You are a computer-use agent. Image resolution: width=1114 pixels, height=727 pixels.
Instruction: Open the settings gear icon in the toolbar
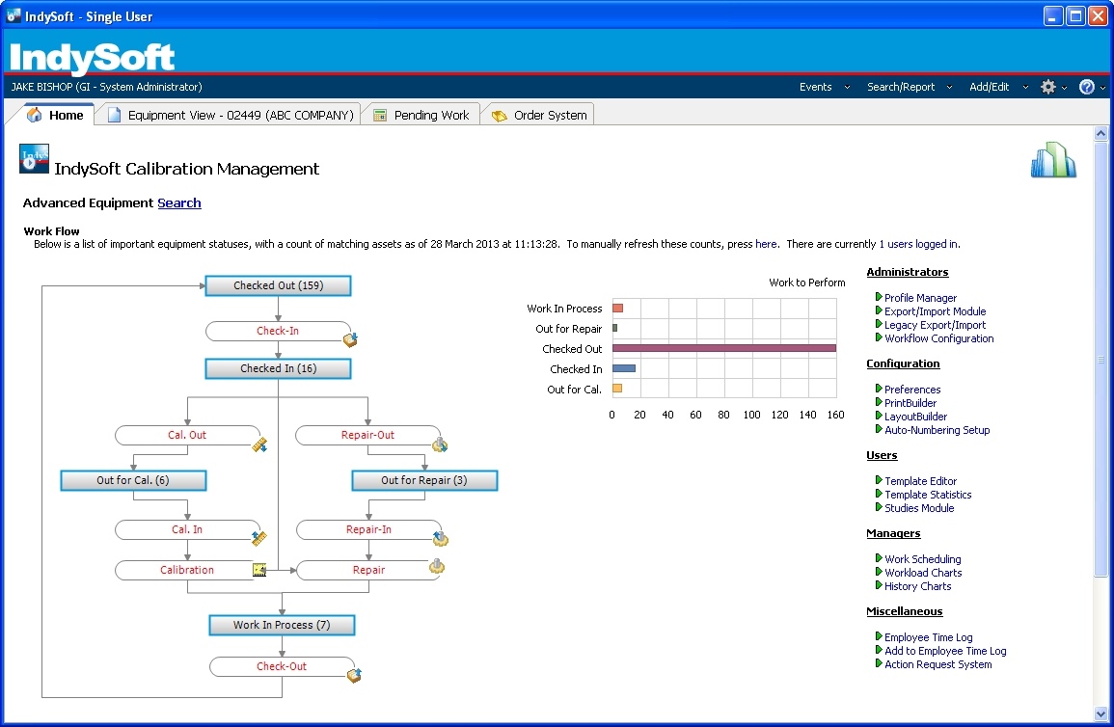(x=1048, y=87)
